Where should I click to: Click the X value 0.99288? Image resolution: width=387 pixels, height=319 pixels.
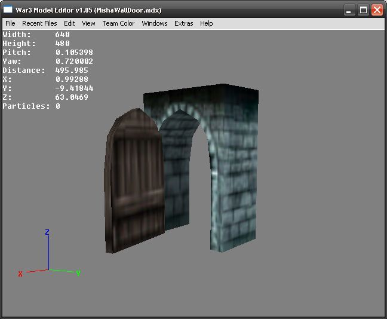pyautogui.click(x=72, y=79)
